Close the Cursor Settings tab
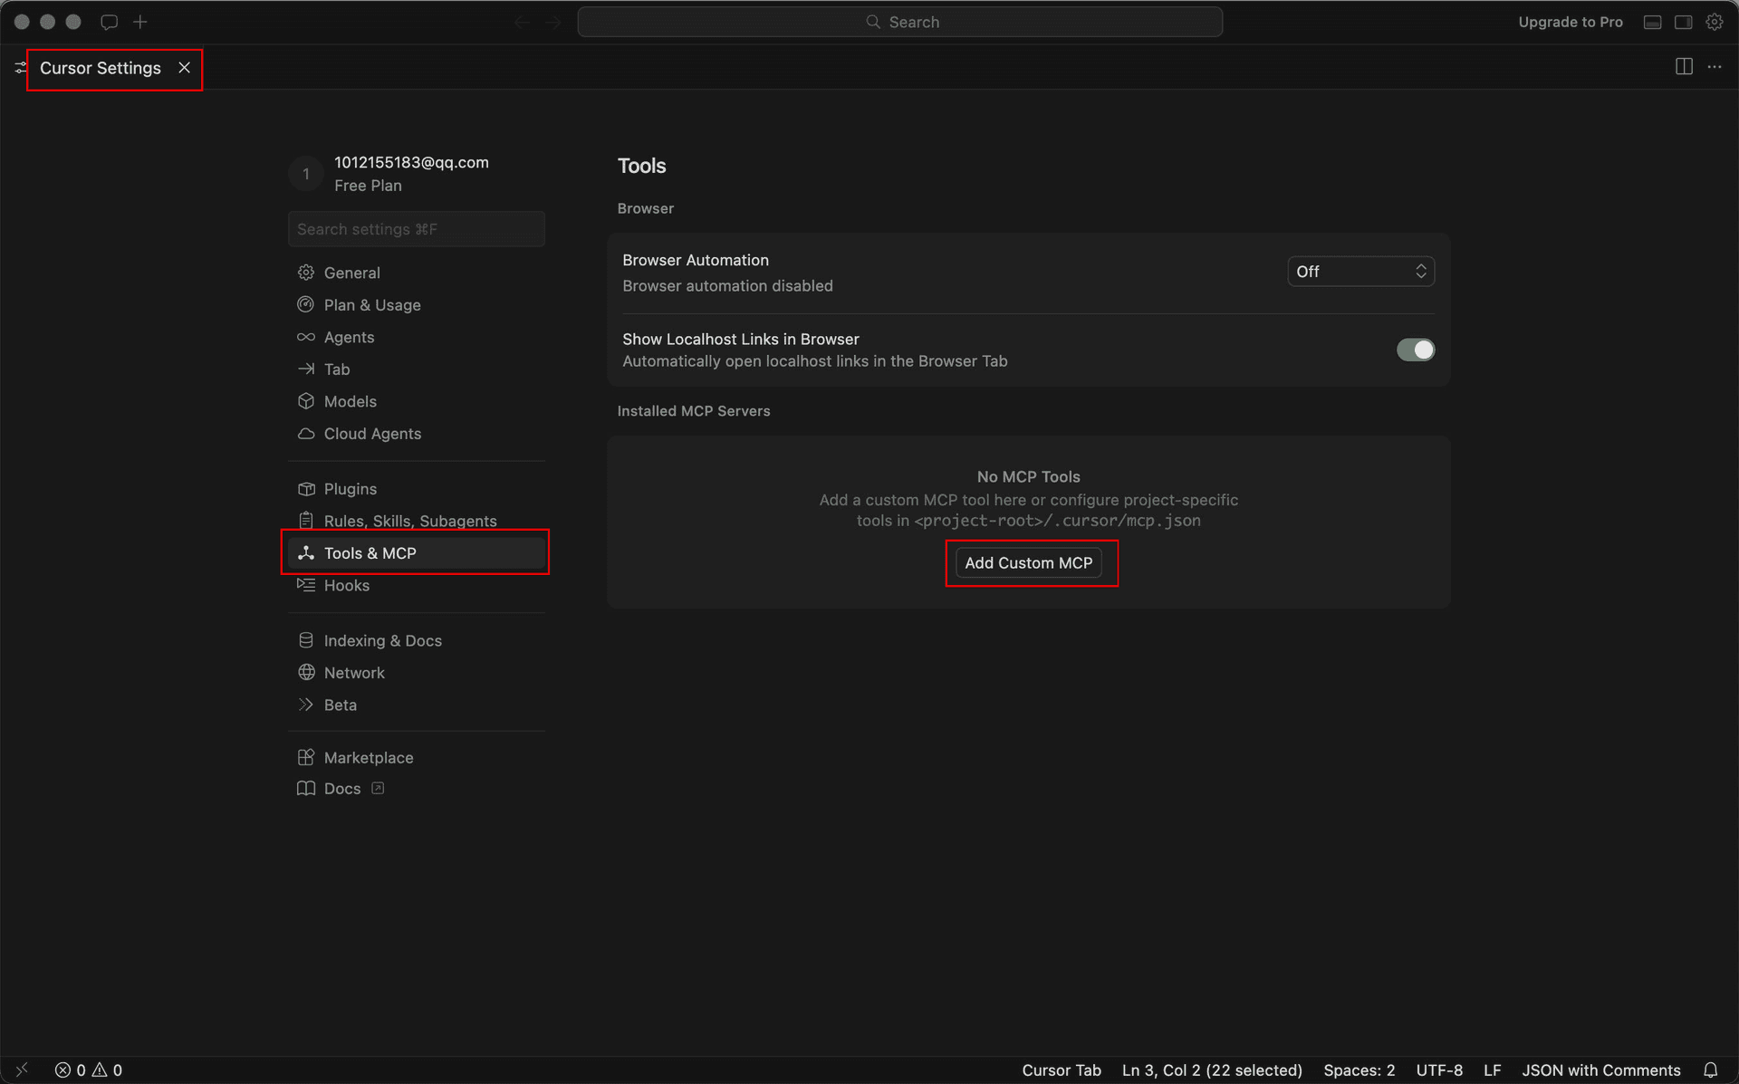1739x1084 pixels. 184,68
